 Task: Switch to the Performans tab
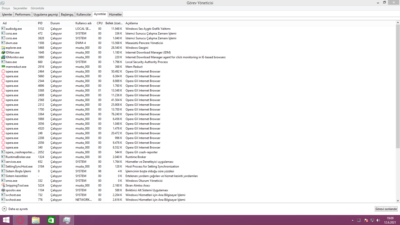23,14
